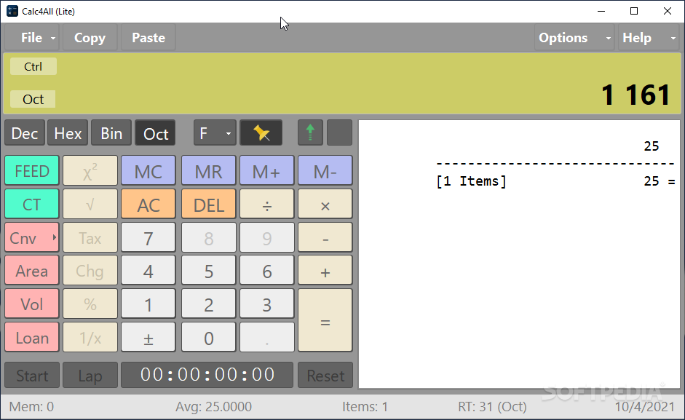This screenshot has width=685, height=420.
Task: Click the 1/x reciprocal key
Action: tap(90, 338)
